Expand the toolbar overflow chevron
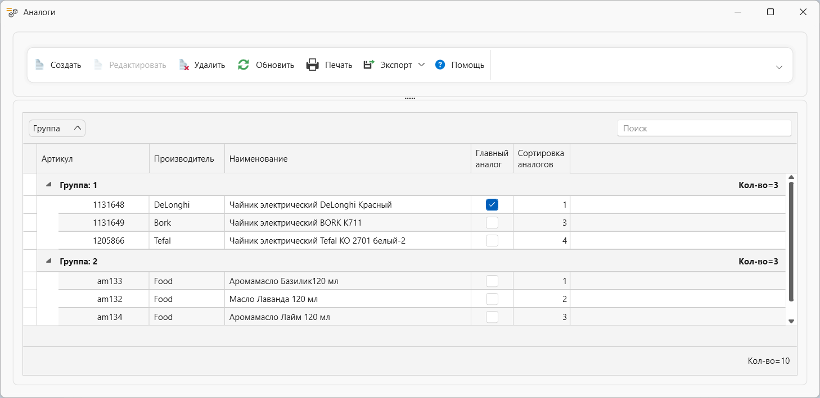The height and width of the screenshot is (398, 820). pyautogui.click(x=779, y=67)
